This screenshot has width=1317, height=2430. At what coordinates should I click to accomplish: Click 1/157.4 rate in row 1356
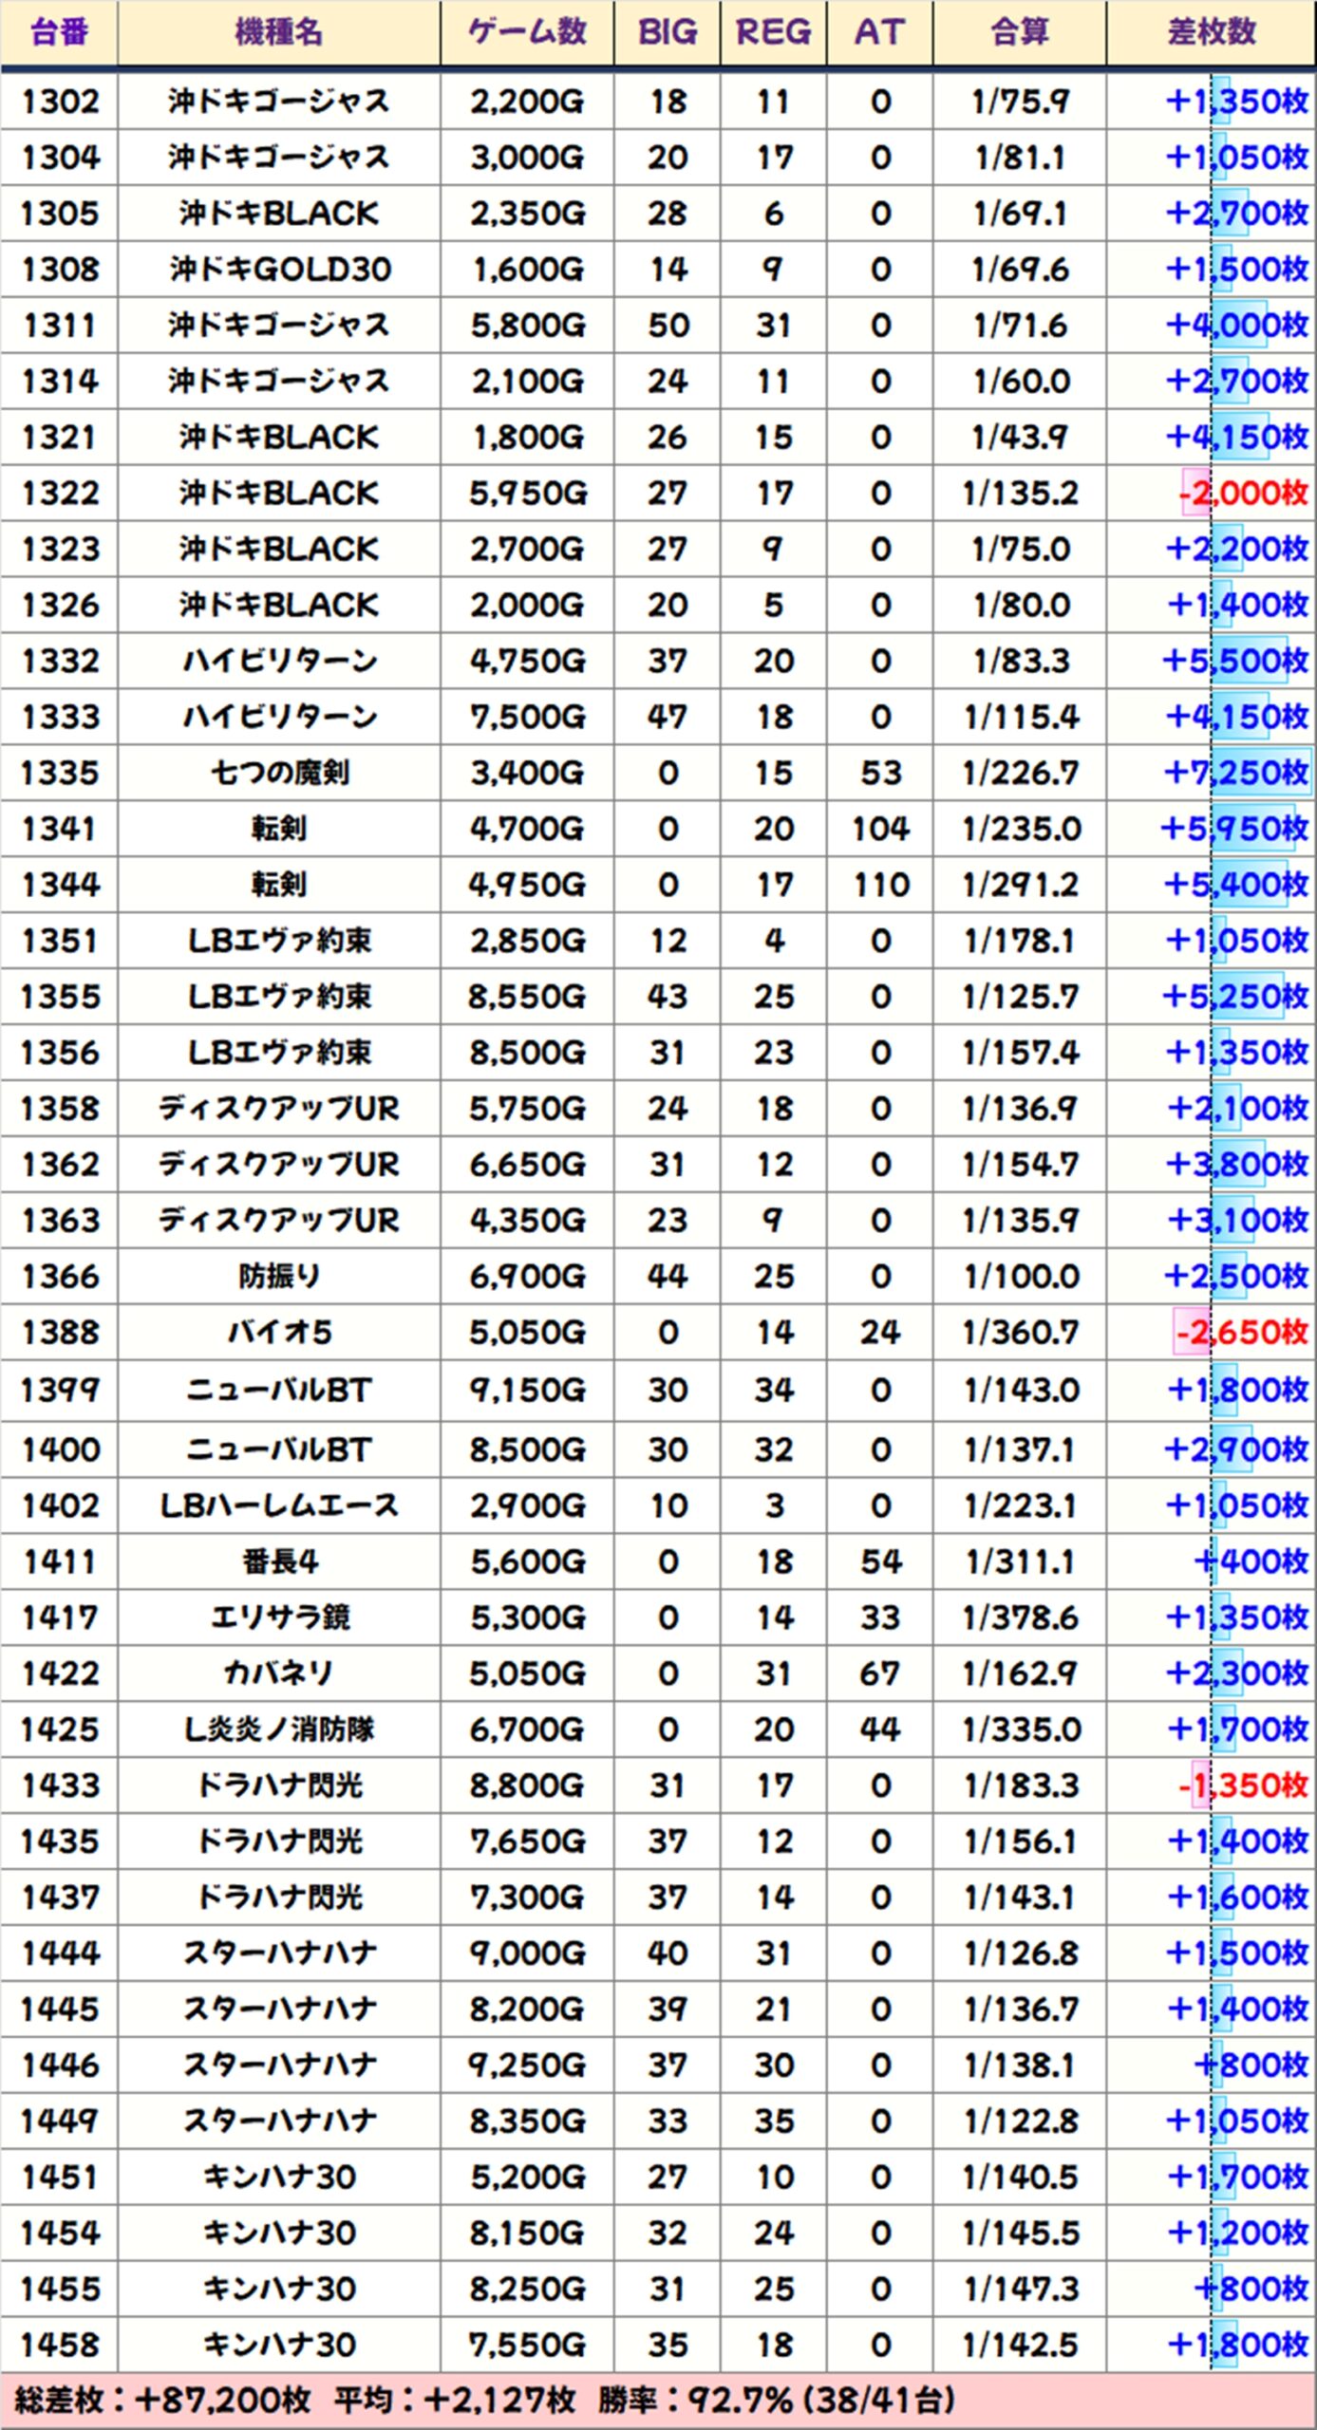(x=1021, y=1054)
